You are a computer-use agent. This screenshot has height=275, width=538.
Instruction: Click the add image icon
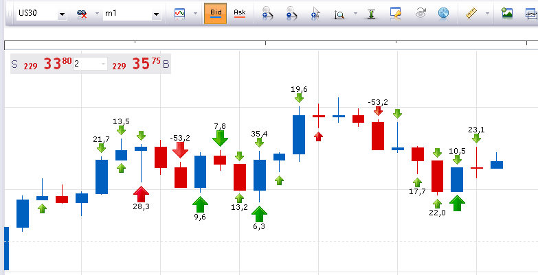click(x=506, y=13)
